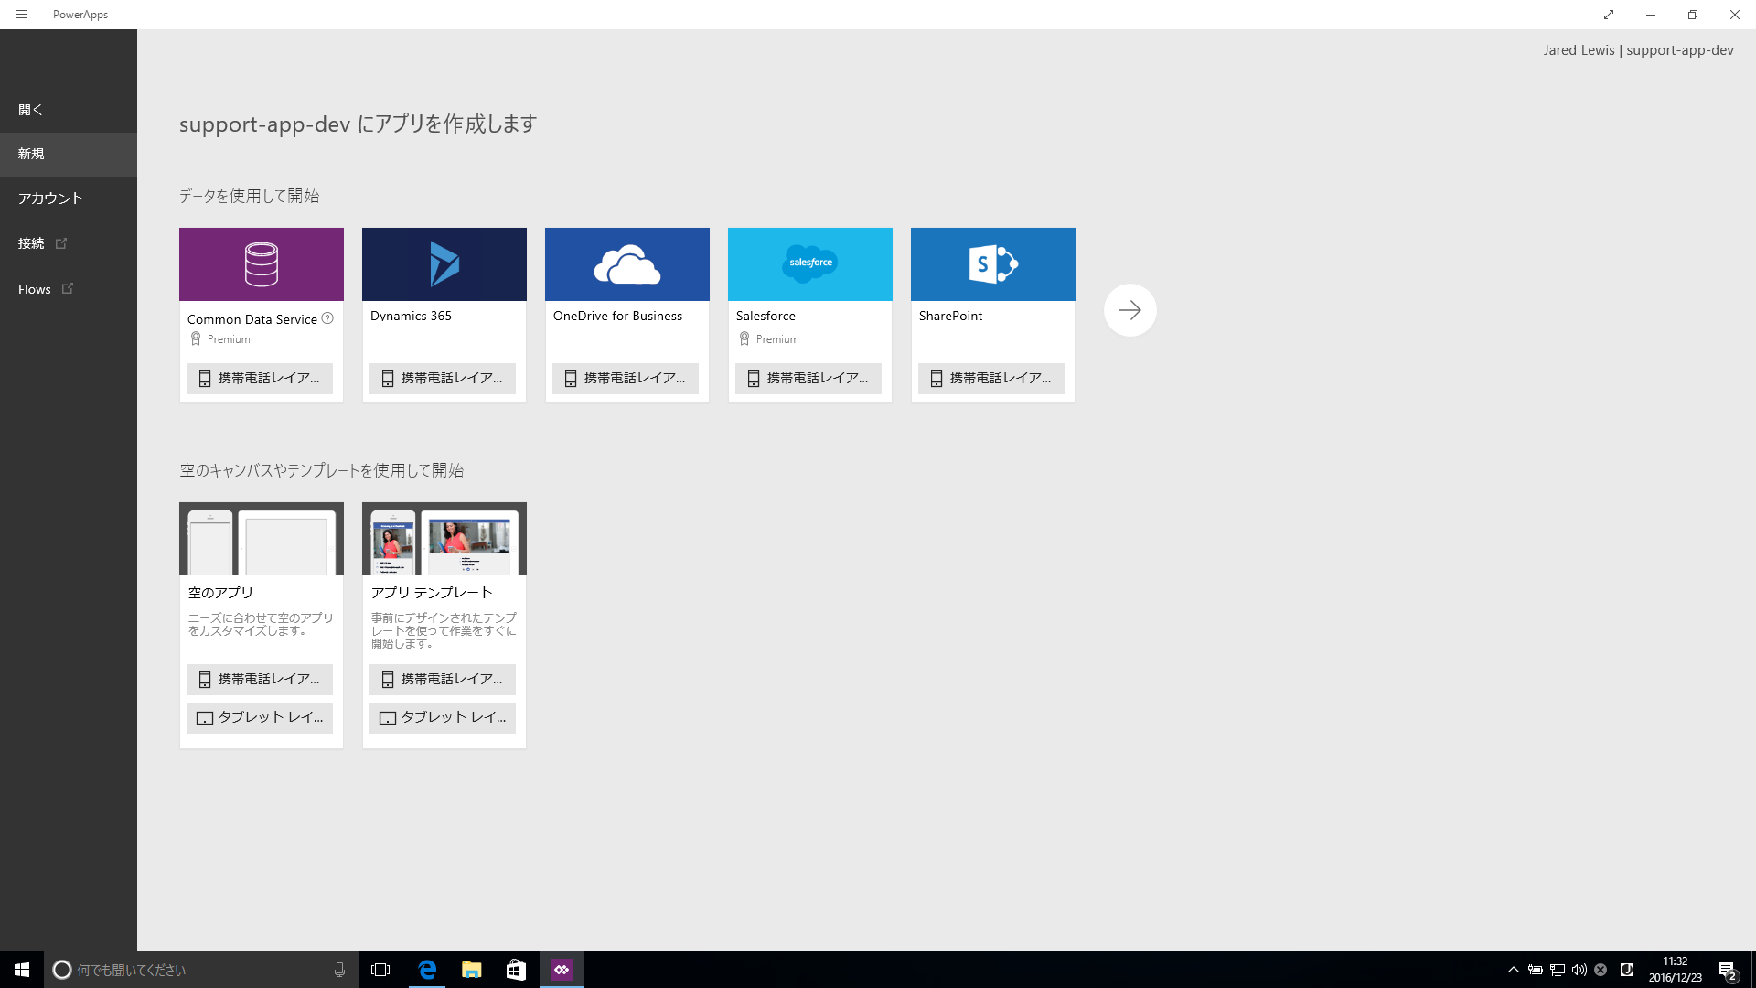Click the 何でも聞いてください search box
Viewport: 1756px width, 988px height.
click(183, 969)
